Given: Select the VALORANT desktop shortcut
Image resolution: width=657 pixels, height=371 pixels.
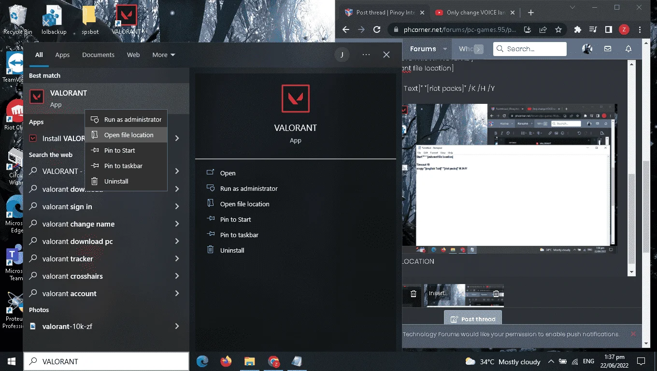Looking at the screenshot, I should (127, 20).
